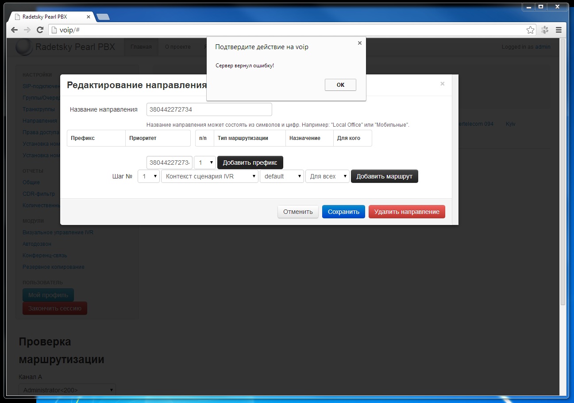Screen dimensions: 574x403
Task: Click the paw extension icon in toolbar
Action: pos(545,30)
